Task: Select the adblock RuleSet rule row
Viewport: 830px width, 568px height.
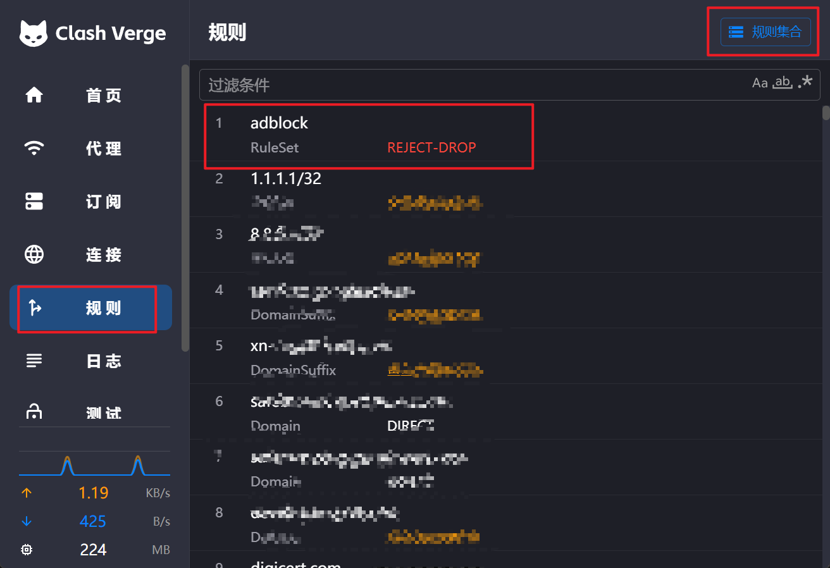Action: [x=369, y=135]
